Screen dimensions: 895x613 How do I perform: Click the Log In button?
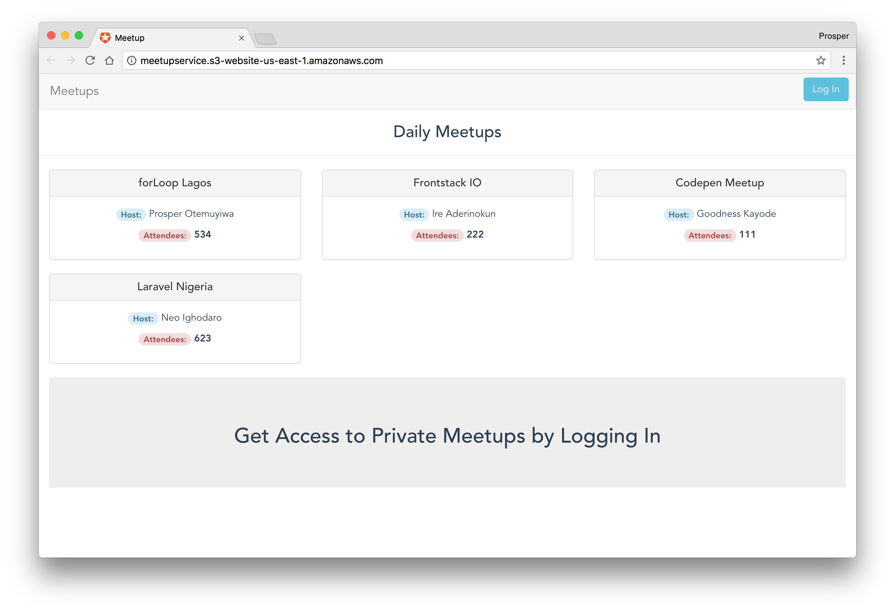tap(825, 89)
